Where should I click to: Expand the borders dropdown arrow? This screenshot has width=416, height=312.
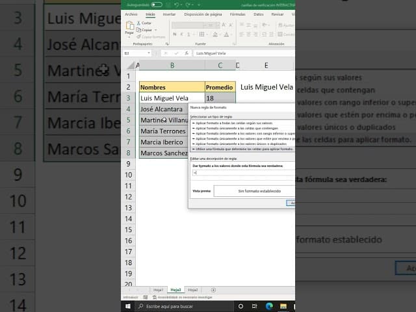207,34
